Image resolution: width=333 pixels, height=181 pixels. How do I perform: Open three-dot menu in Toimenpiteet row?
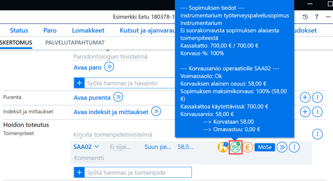[x=317, y=134]
